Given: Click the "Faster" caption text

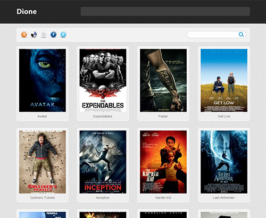Looking at the screenshot, I should point(163,116).
